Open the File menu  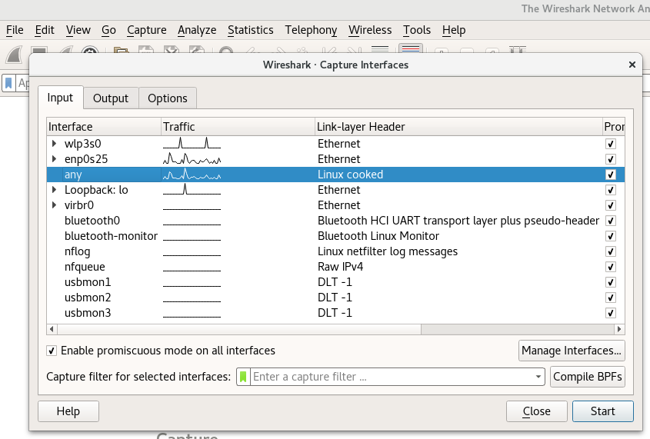15,30
